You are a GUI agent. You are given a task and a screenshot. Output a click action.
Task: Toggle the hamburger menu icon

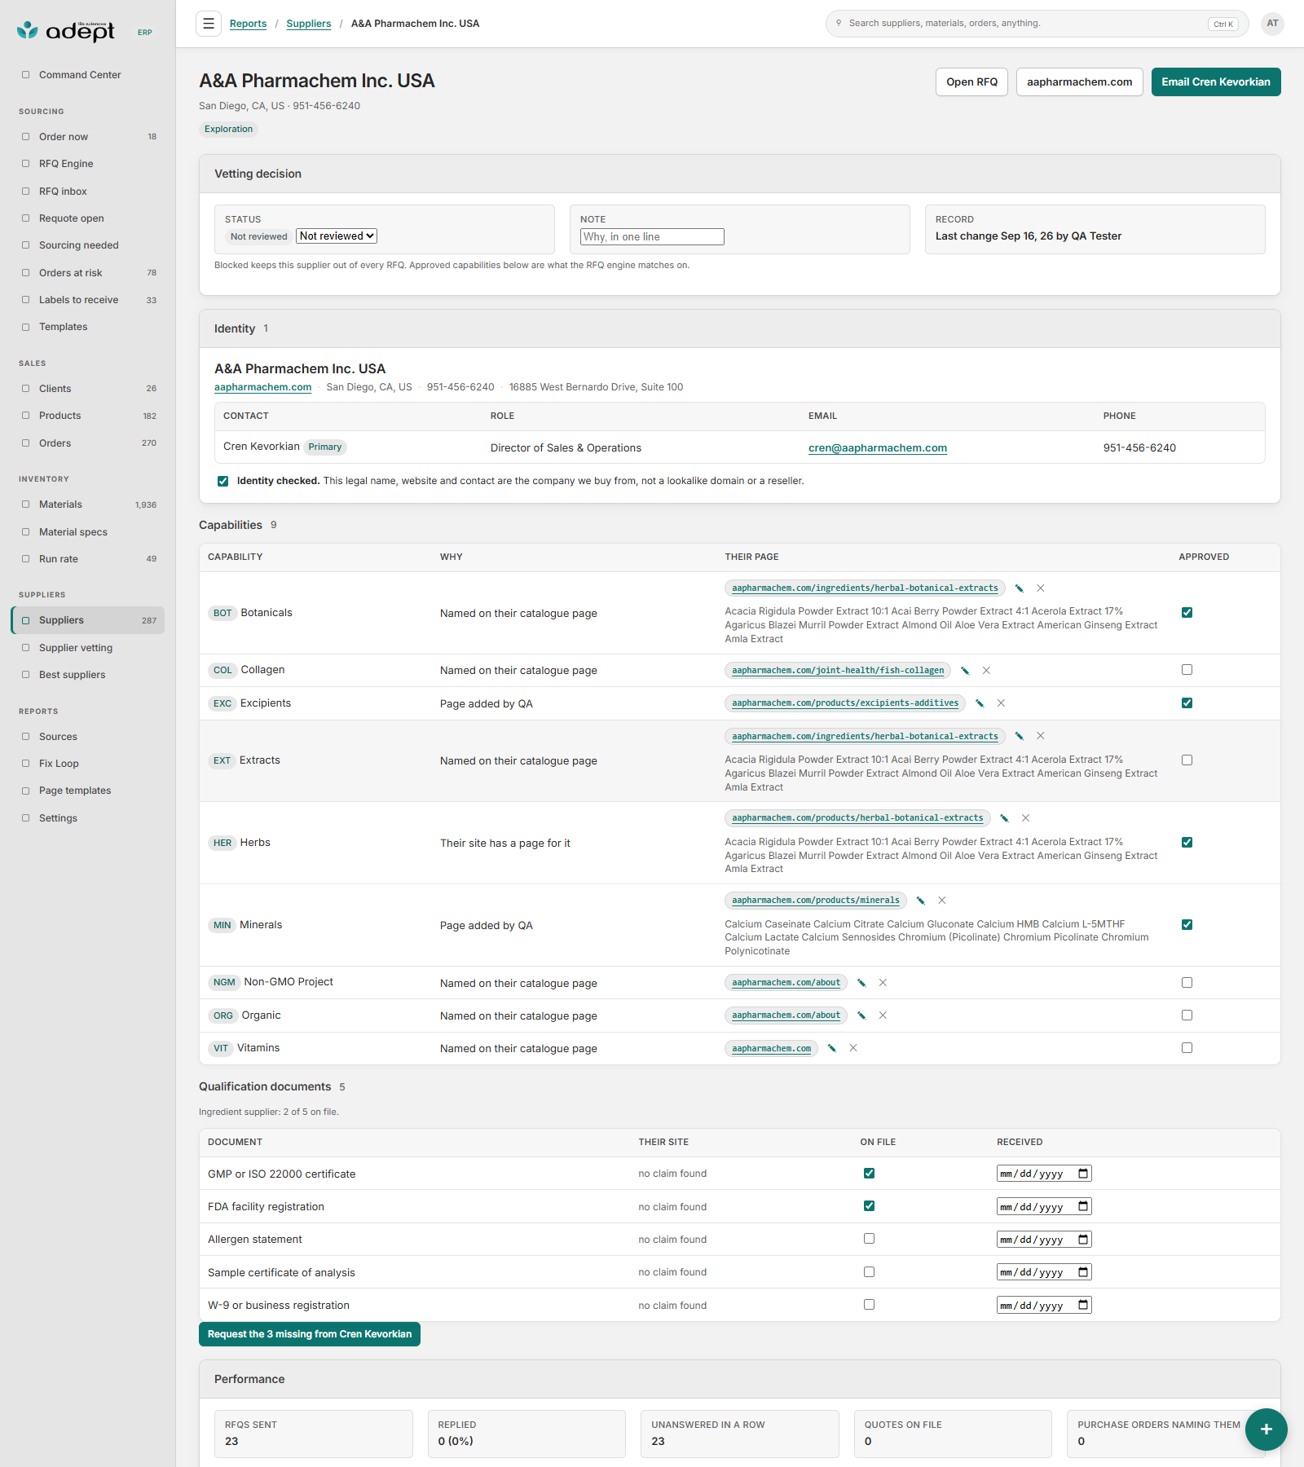point(209,24)
